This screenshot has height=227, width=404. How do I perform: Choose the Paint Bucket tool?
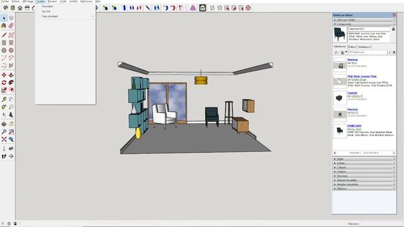[x=4, y=26]
